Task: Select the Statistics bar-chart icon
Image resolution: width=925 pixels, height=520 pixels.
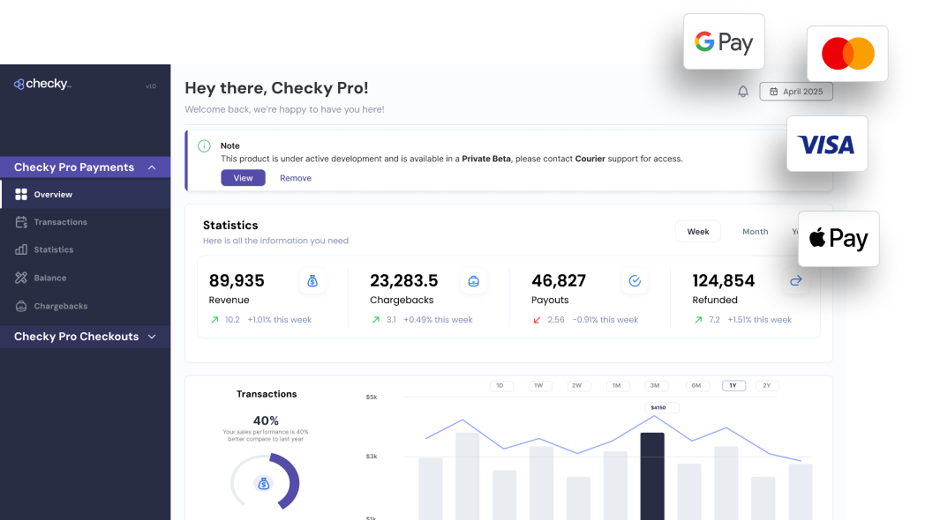Action: (x=21, y=249)
